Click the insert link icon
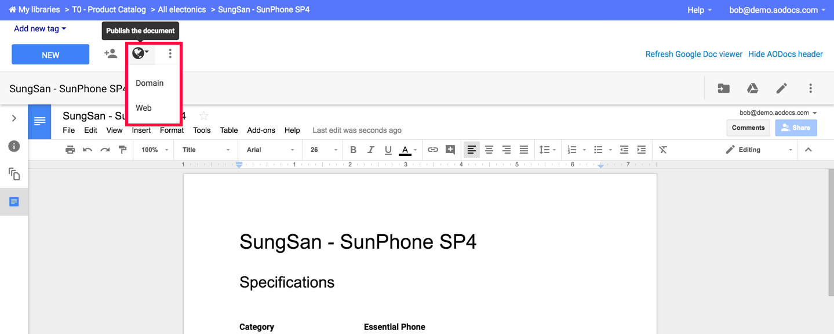Viewport: 834px width, 334px height. [433, 150]
